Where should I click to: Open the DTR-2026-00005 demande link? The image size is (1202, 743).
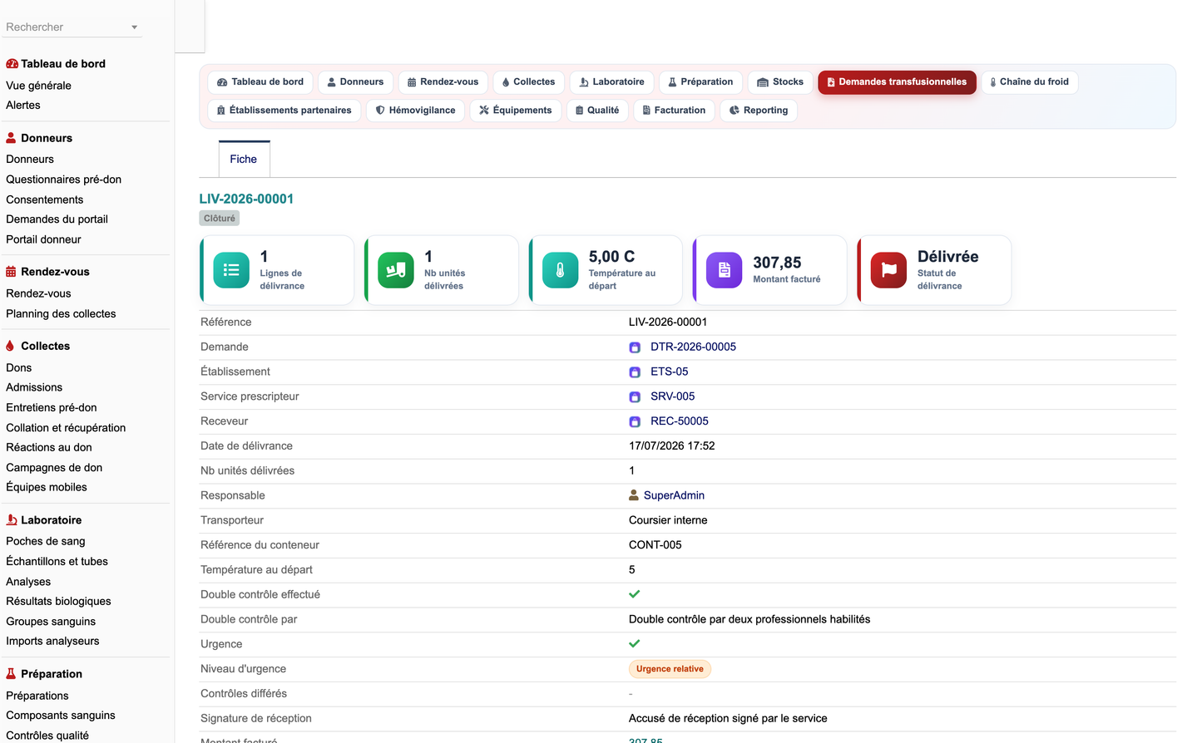pyautogui.click(x=693, y=347)
